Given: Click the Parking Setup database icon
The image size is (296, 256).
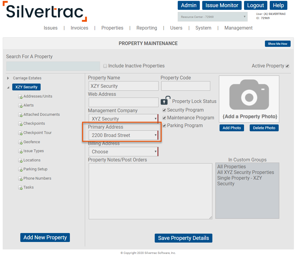Looking at the screenshot, I should 20,169.
